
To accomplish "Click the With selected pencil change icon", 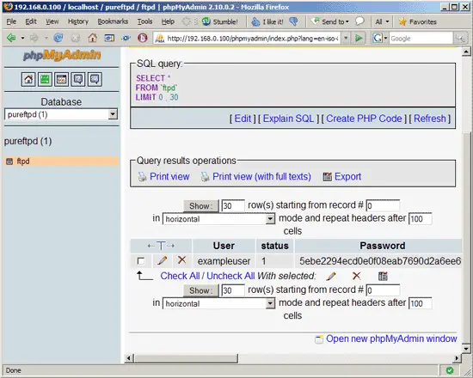I will tap(331, 276).
